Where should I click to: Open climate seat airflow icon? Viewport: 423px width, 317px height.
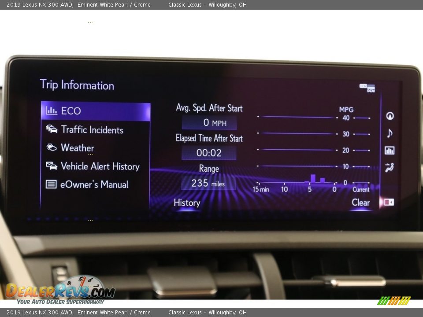point(390,168)
